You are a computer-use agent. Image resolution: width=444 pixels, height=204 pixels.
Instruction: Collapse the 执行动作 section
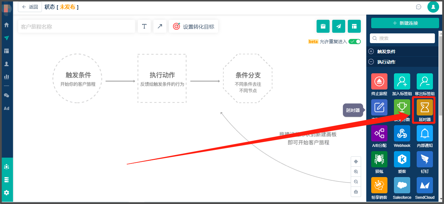(x=402, y=62)
